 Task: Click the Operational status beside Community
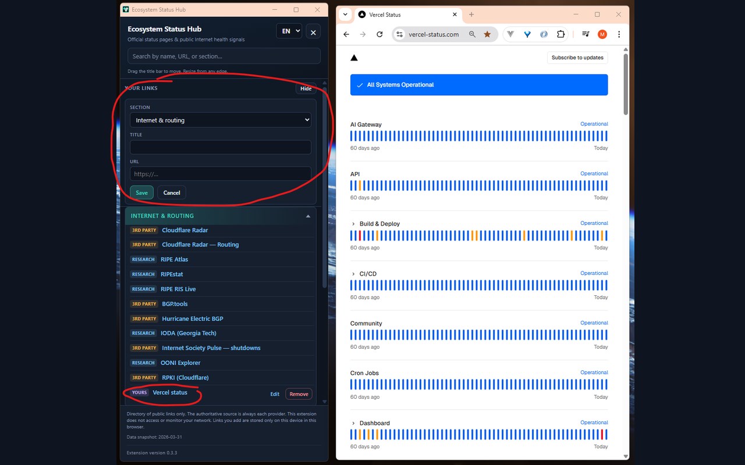594,323
